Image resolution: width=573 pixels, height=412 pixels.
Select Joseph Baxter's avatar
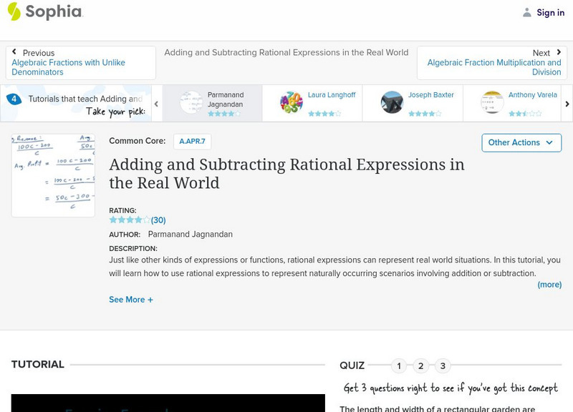pyautogui.click(x=392, y=103)
